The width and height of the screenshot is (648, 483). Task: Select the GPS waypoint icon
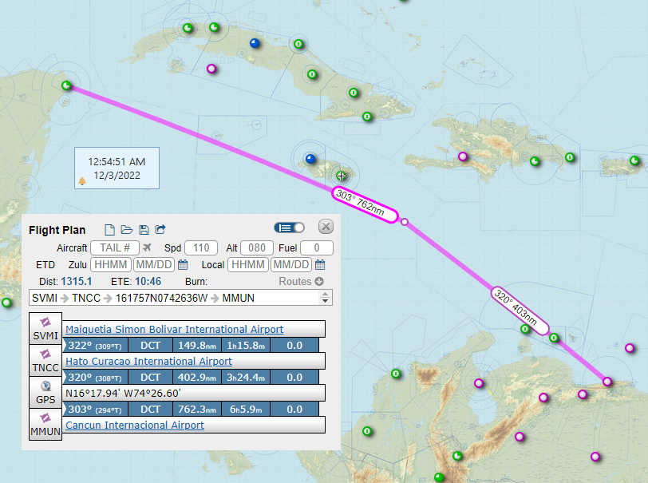[x=45, y=393]
